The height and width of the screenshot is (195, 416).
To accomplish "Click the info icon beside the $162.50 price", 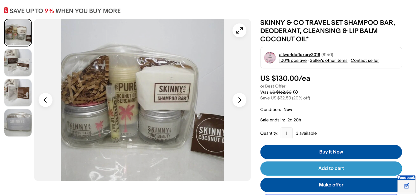I will click(x=295, y=92).
